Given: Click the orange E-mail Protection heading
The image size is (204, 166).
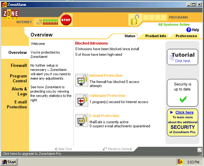Looking at the screenshot, I should 104,116.
